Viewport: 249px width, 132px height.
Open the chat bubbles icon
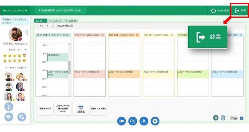[x=9, y=117]
